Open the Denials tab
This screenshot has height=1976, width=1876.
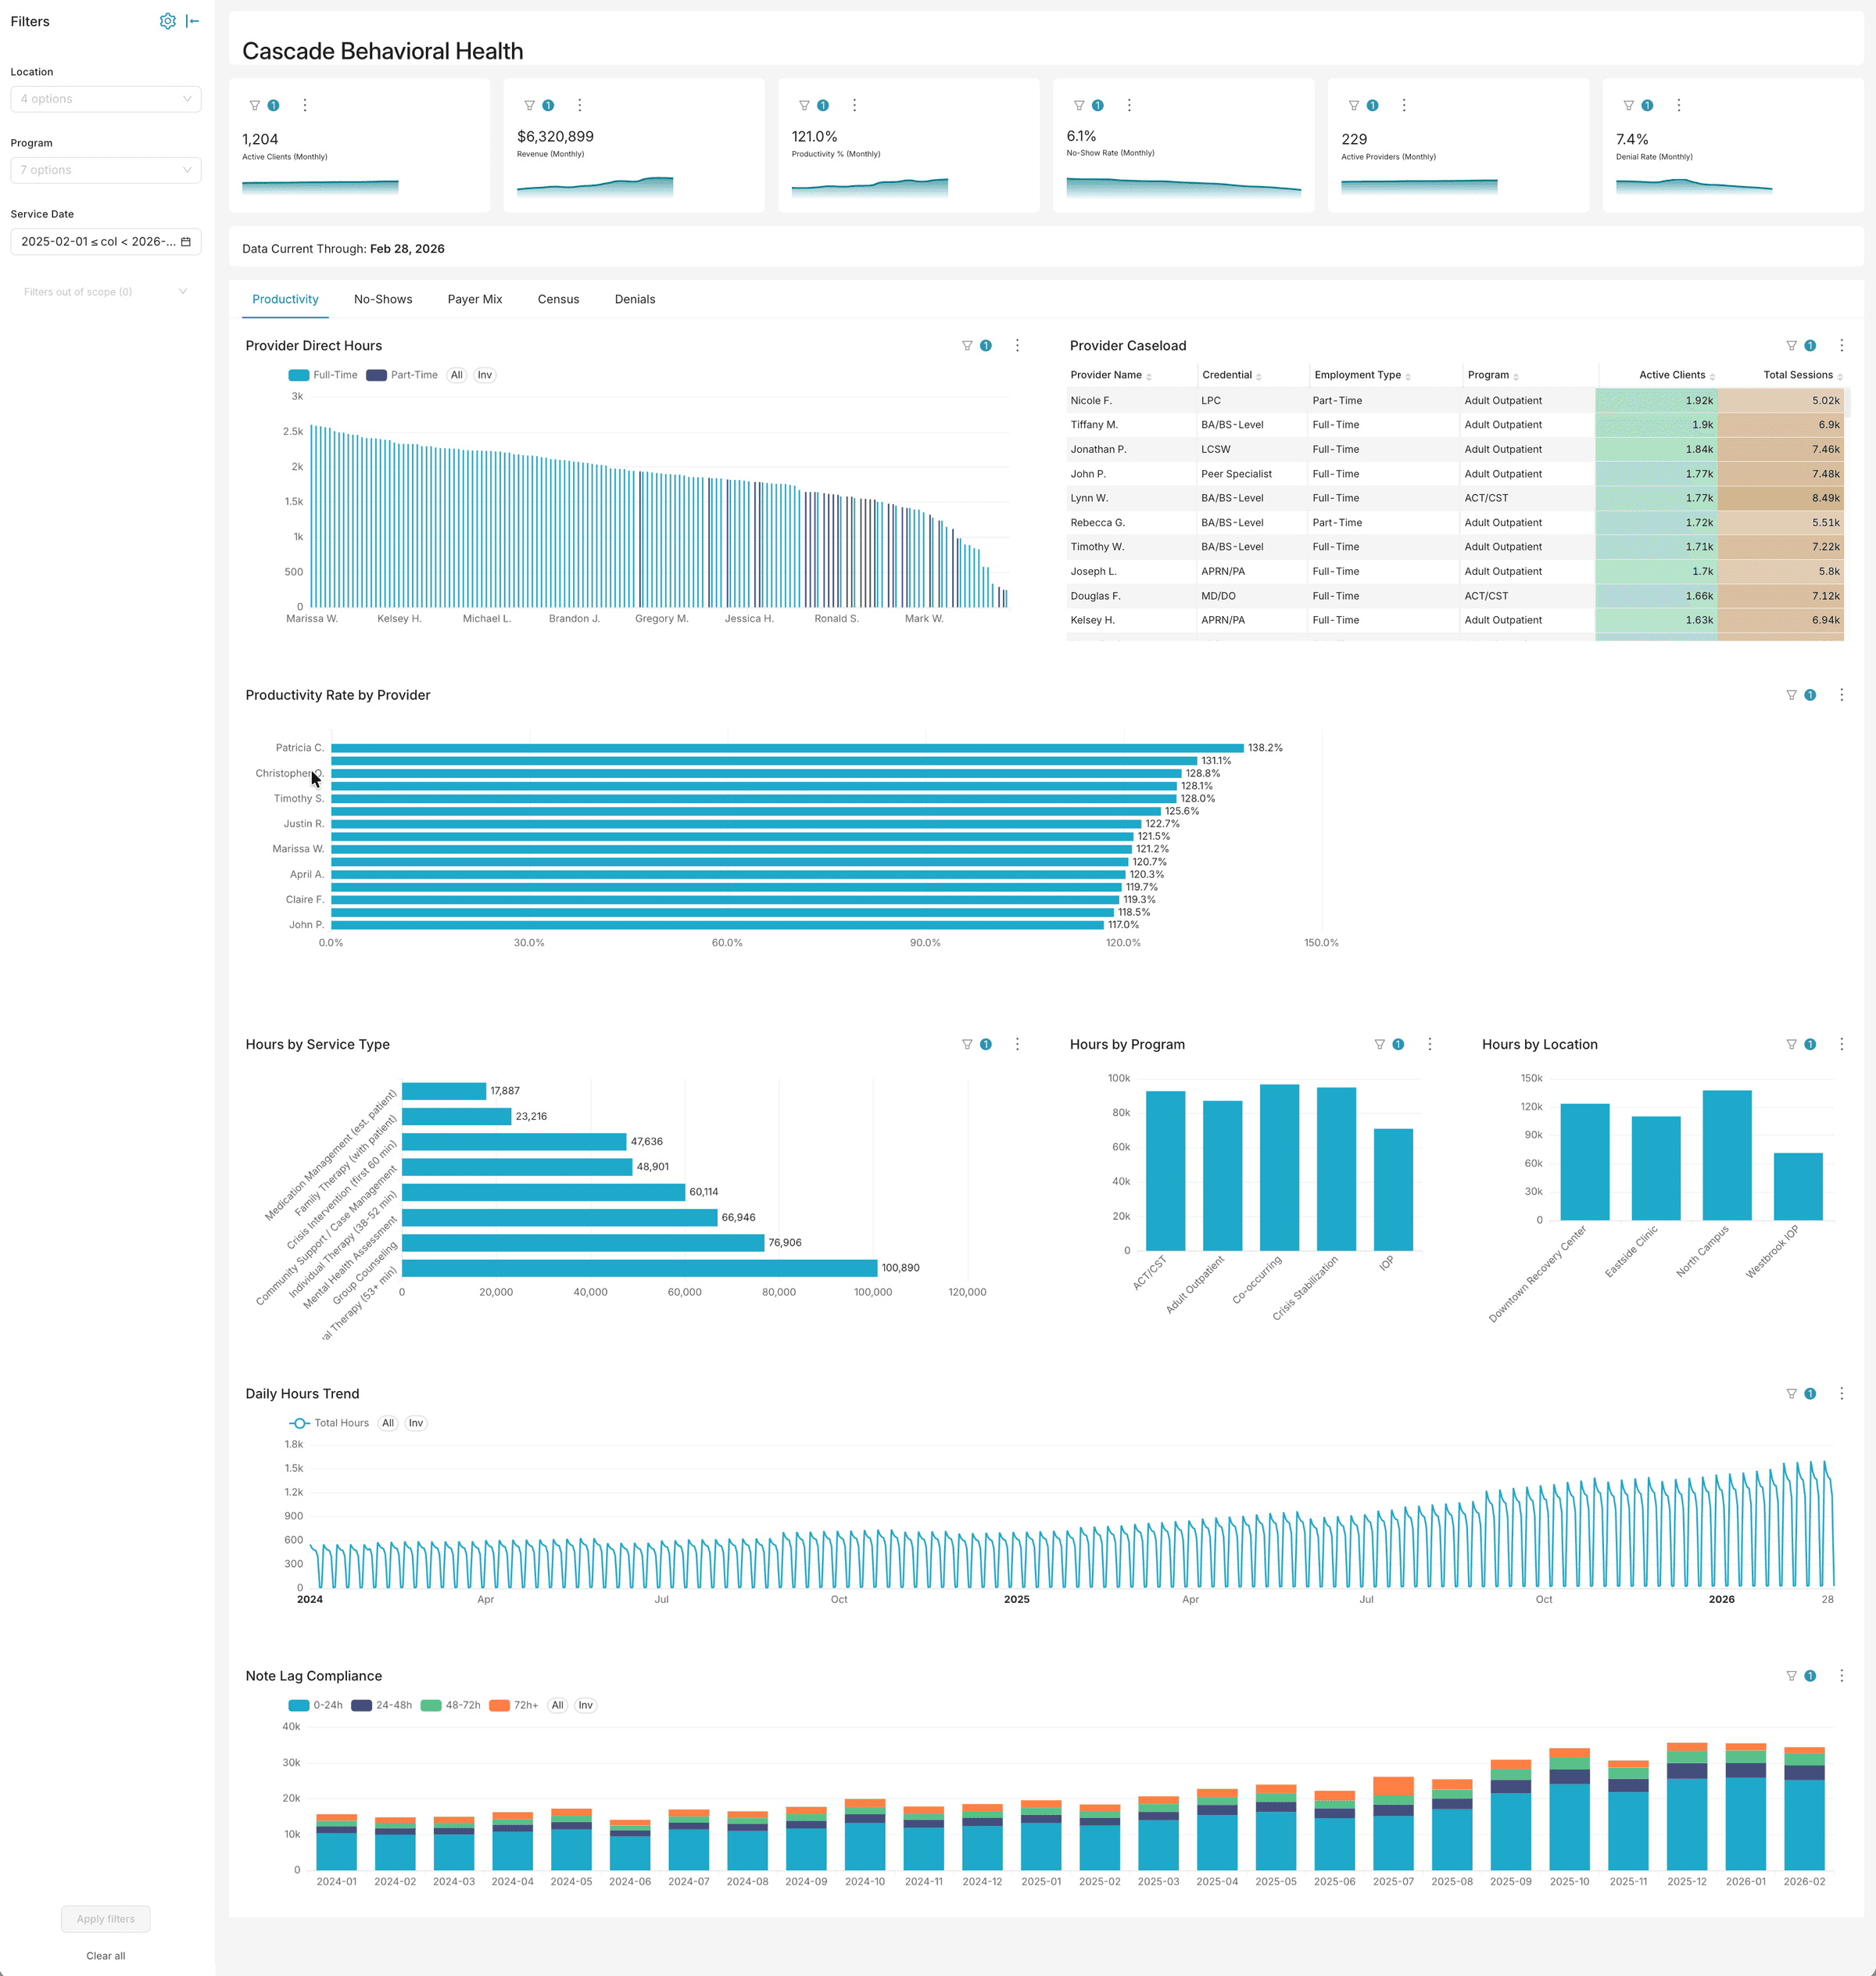(x=635, y=299)
